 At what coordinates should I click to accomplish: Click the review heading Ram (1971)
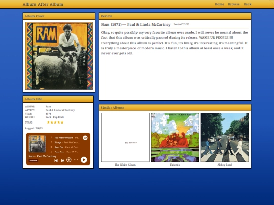136,24
